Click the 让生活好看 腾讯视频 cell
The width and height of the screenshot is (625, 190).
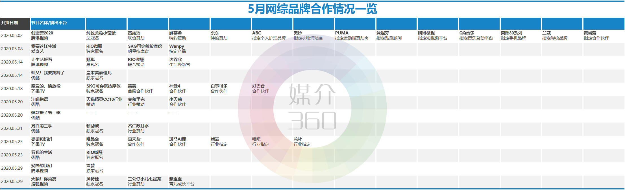(58, 62)
